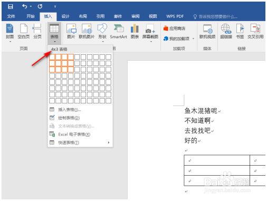267x201 pixels.
Task: Select the 插入 ribbon tab
Action: (x=48, y=16)
